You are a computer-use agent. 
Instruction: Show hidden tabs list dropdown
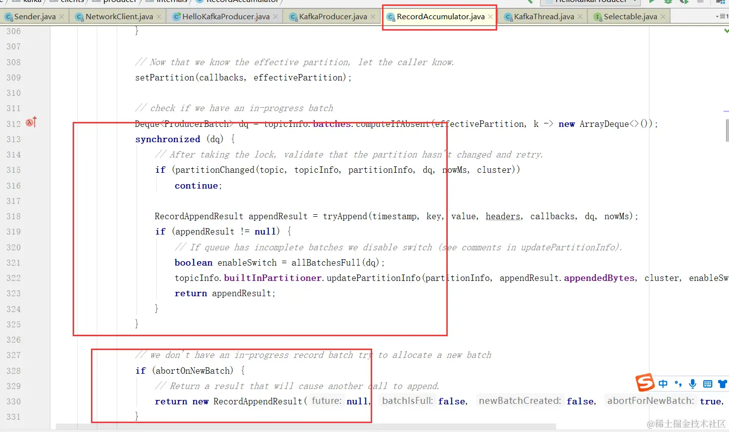pyautogui.click(x=722, y=16)
